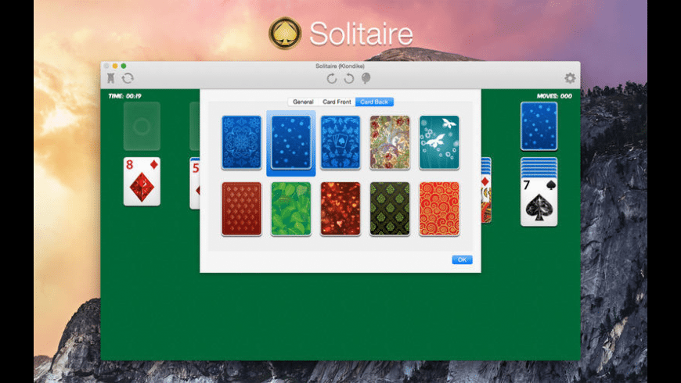Choose the dark green damask card back

(x=390, y=209)
